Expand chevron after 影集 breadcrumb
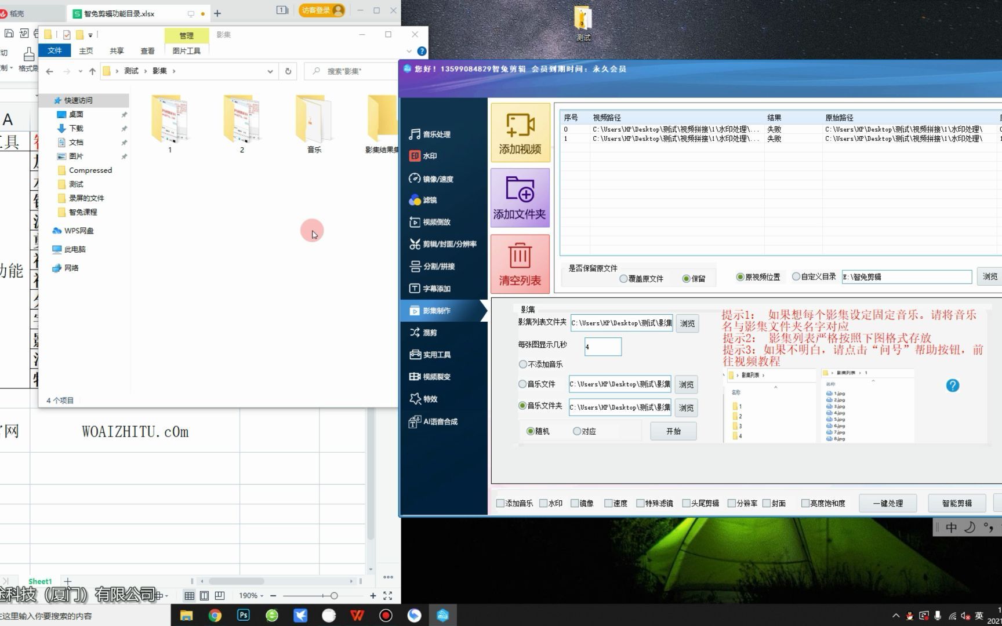The image size is (1002, 626). pos(174,71)
